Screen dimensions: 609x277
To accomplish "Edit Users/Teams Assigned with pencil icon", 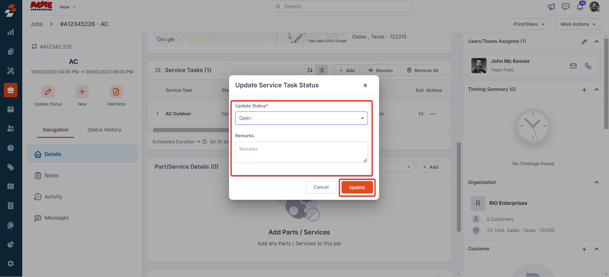I will click(x=584, y=42).
